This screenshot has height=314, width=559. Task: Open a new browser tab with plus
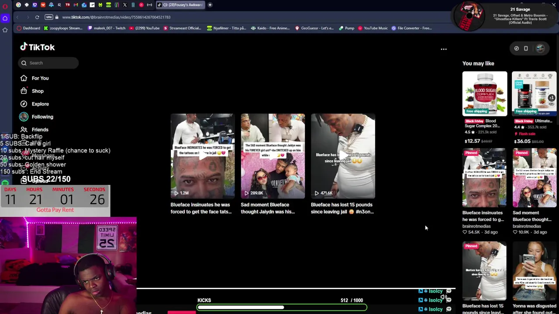(210, 5)
